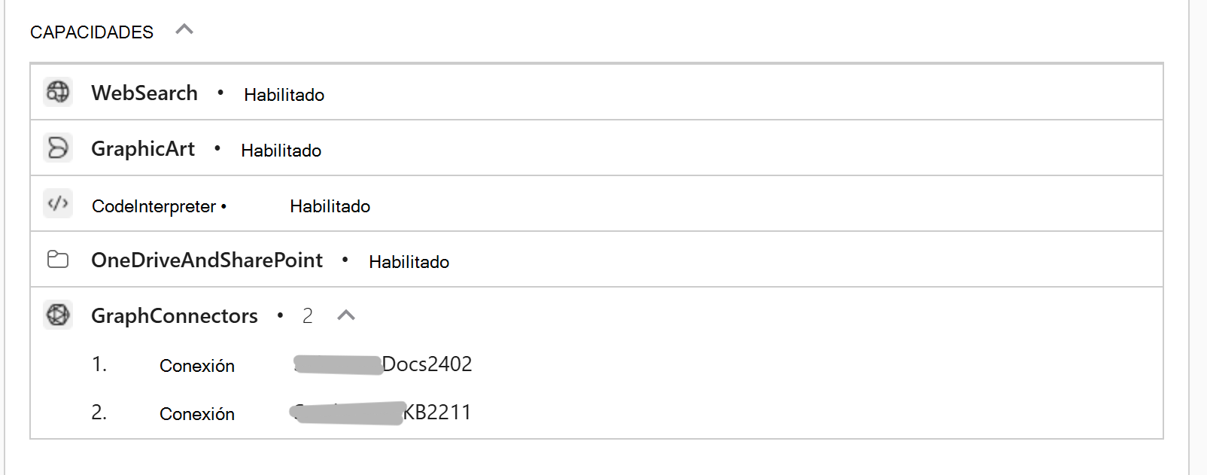Select the GraphConnectors network icon

(58, 315)
